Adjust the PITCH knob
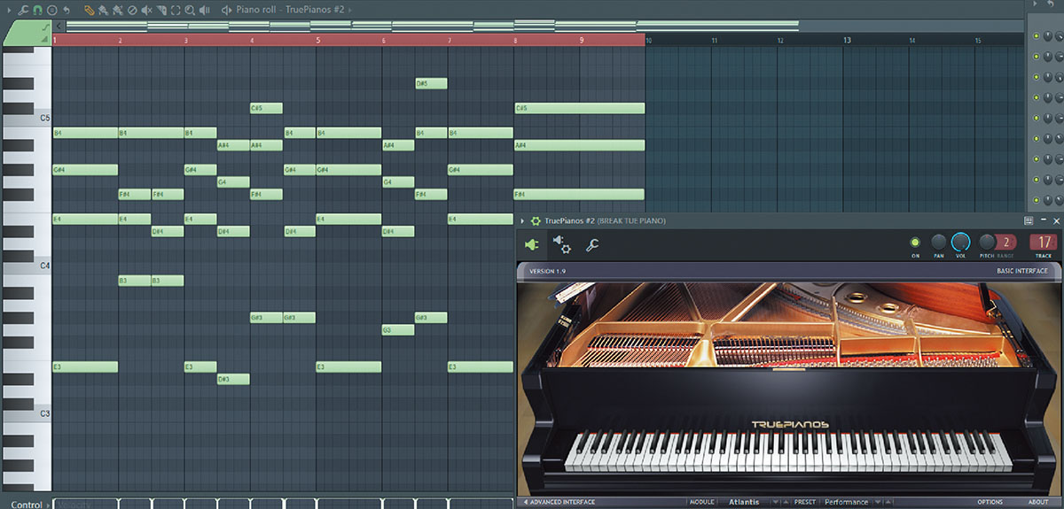The image size is (1064, 509). click(x=986, y=242)
